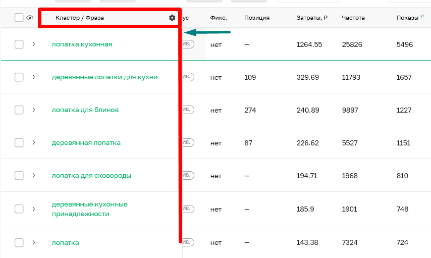431x258 pixels.
Task: Expand the лопатка кухонная cluster
Action: [x=34, y=44]
